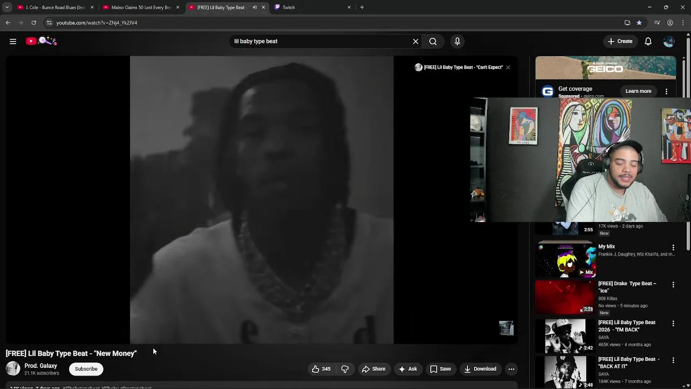Open My Mix playlist thumbnail

[565, 259]
